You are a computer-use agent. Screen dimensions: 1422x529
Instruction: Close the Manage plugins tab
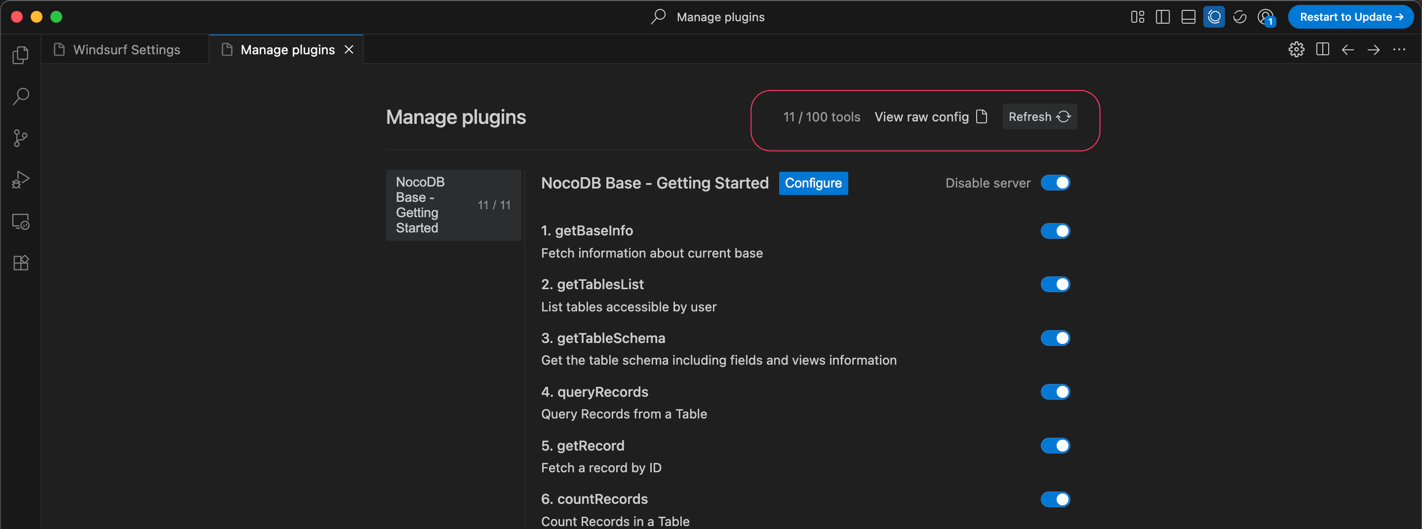[349, 50]
